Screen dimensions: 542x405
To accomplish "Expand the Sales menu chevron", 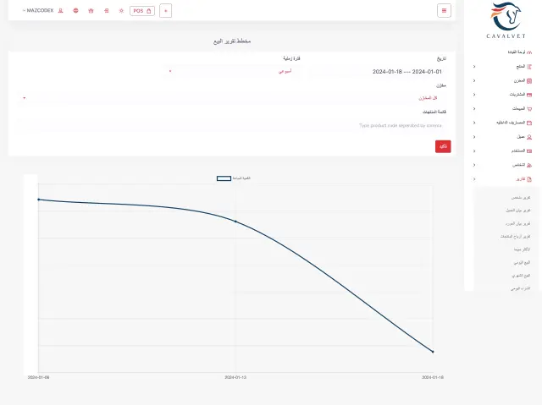I will pos(474,109).
